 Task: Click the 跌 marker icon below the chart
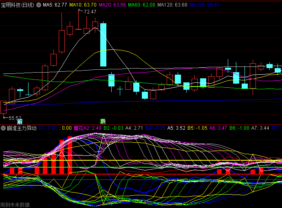103,121
